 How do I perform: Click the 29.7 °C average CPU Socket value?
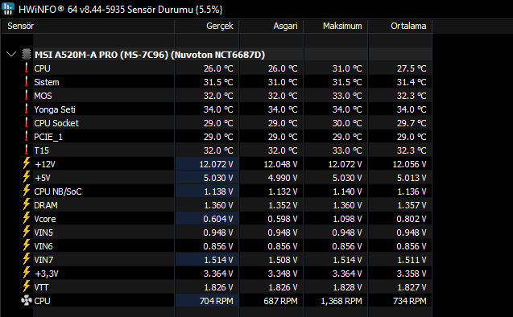pos(412,123)
